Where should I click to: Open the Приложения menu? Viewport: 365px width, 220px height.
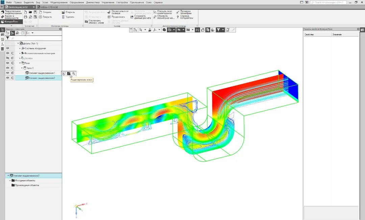pyautogui.click(x=137, y=2)
